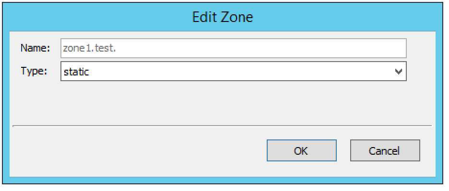Click the Type combo box chevron arrow

coord(398,72)
